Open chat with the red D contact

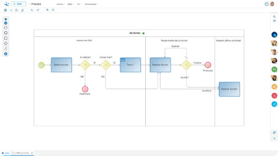point(274,95)
